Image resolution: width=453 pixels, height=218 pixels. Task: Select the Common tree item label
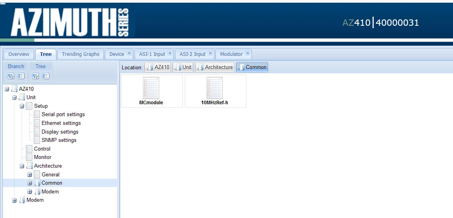click(52, 183)
